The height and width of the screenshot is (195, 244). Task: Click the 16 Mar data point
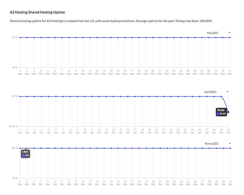point(125,148)
